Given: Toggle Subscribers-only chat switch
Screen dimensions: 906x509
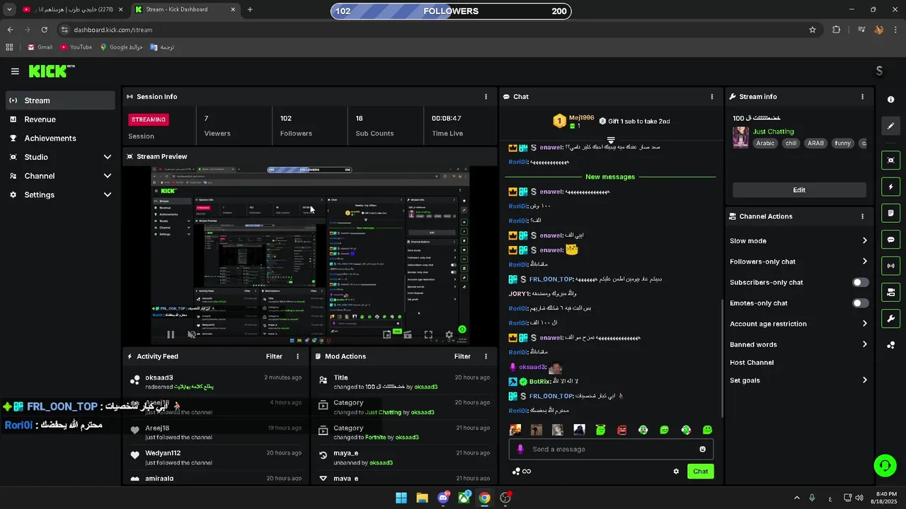Looking at the screenshot, I should [x=860, y=282].
